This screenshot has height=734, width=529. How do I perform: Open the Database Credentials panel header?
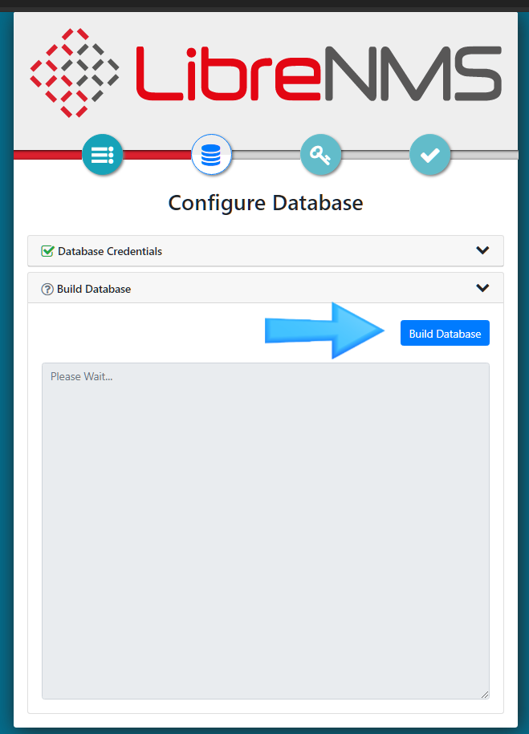click(266, 251)
